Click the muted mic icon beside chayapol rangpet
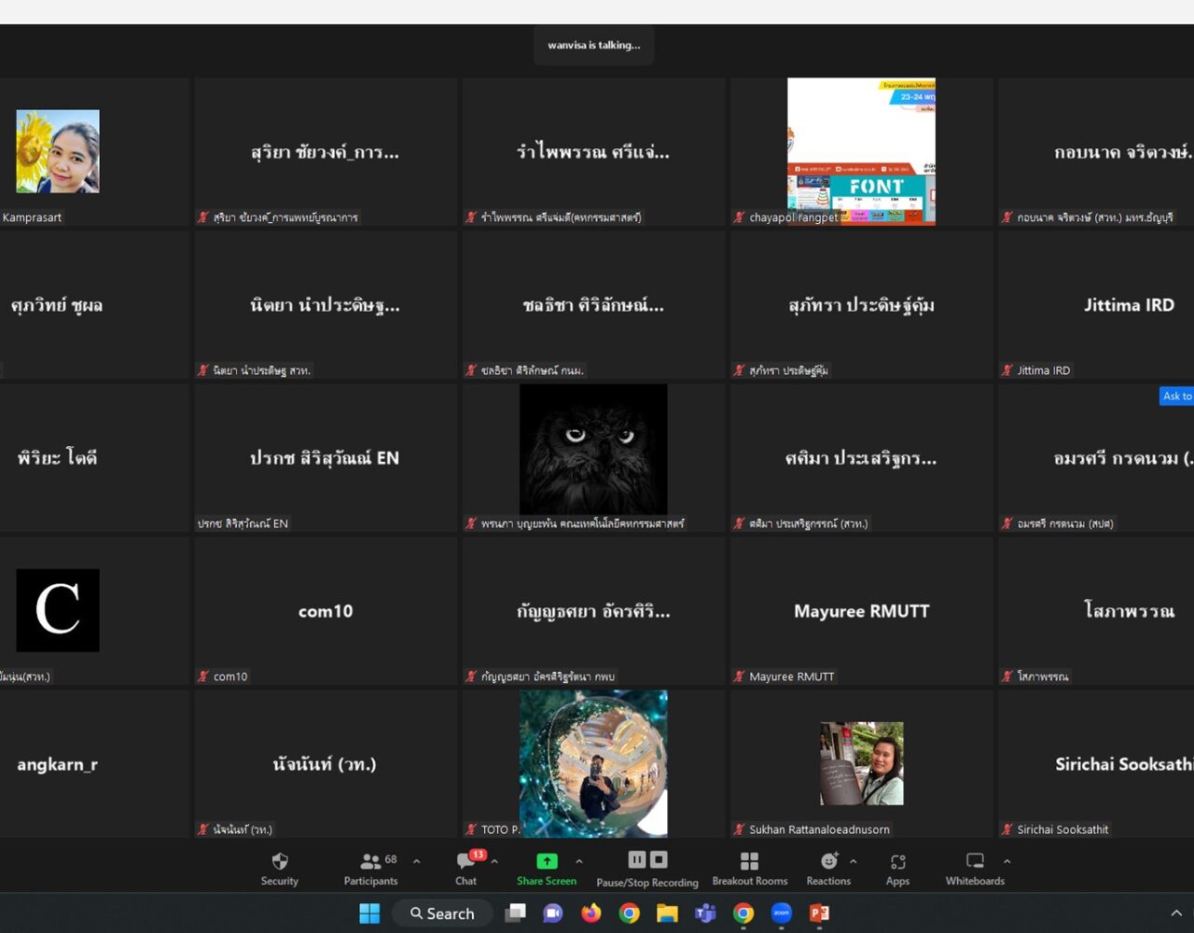Image resolution: width=1194 pixels, height=933 pixels. pyautogui.click(x=739, y=217)
